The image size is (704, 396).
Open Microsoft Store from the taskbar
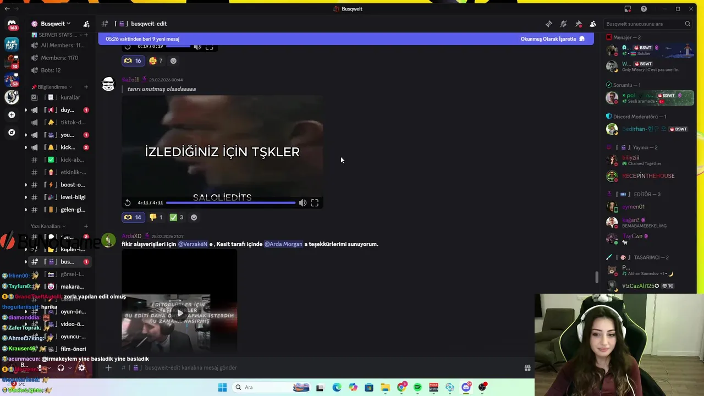point(369,387)
